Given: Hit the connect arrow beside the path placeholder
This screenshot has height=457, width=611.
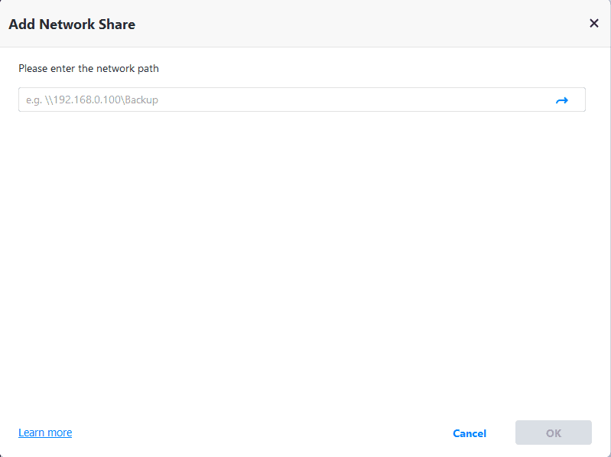Looking at the screenshot, I should [x=561, y=100].
